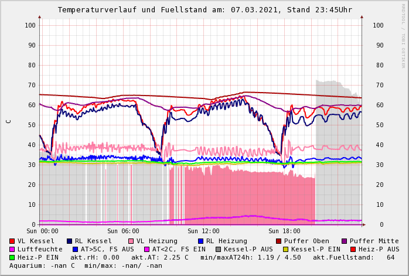Click the Puffer Oben legend color box
The image size is (409, 276).
[x=279, y=241]
